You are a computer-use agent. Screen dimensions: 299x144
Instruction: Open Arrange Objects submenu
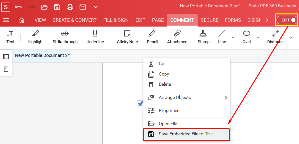[x=186, y=98]
